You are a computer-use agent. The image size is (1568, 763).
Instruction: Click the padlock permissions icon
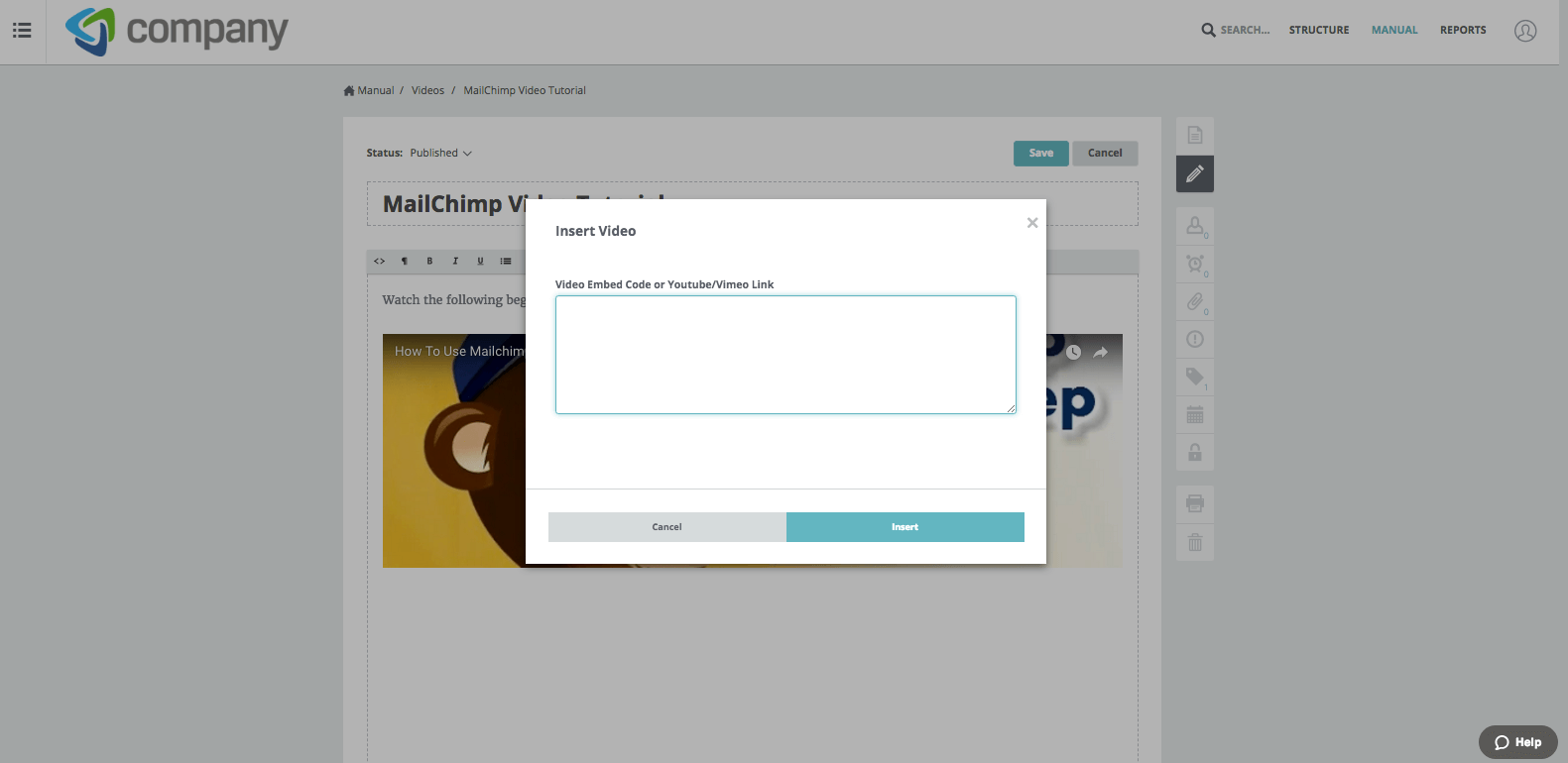click(x=1195, y=452)
